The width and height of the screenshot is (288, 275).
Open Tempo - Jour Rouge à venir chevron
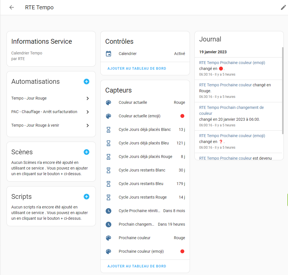(x=88, y=125)
